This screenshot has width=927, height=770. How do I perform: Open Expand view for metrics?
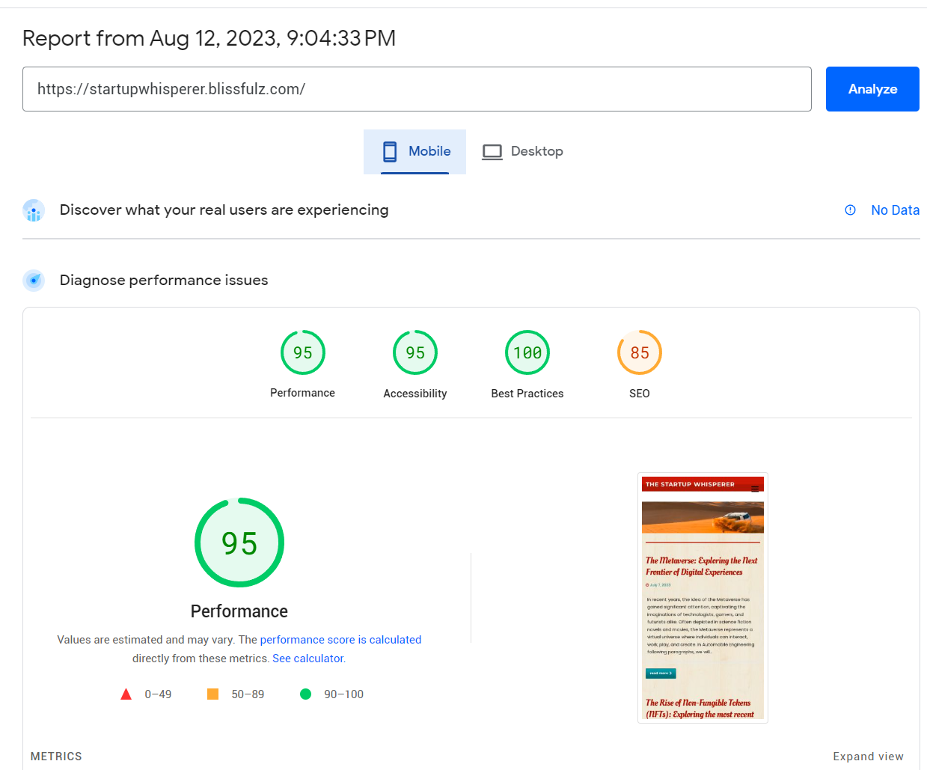(x=868, y=757)
